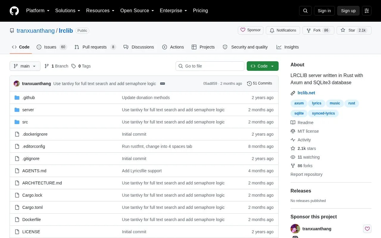Screen dimensions: 381x238
Task: Click the Sign in button
Action: [x=324, y=11]
